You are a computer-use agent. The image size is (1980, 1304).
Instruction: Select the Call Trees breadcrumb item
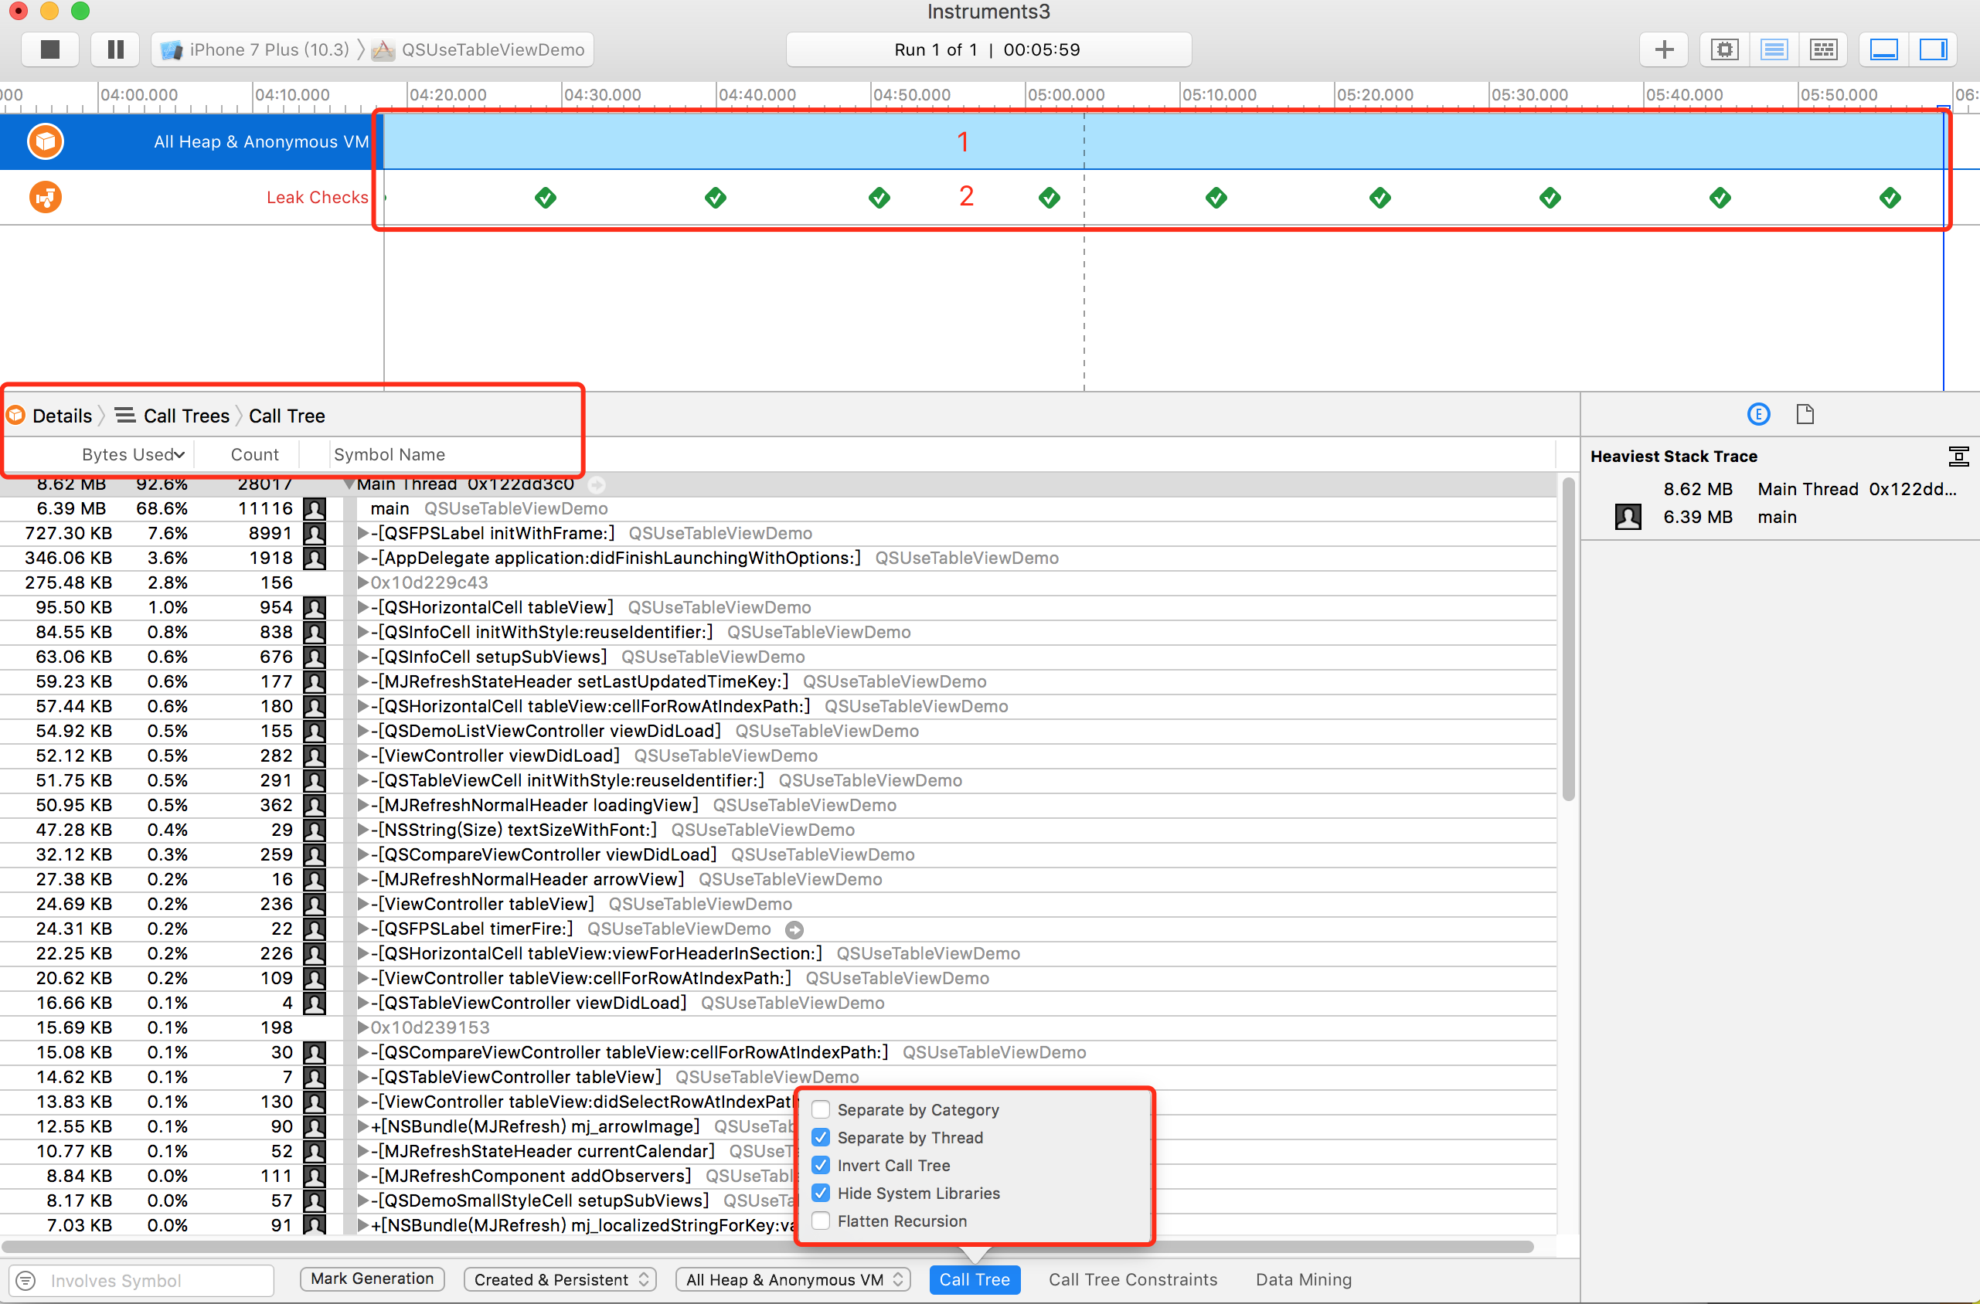(x=185, y=416)
